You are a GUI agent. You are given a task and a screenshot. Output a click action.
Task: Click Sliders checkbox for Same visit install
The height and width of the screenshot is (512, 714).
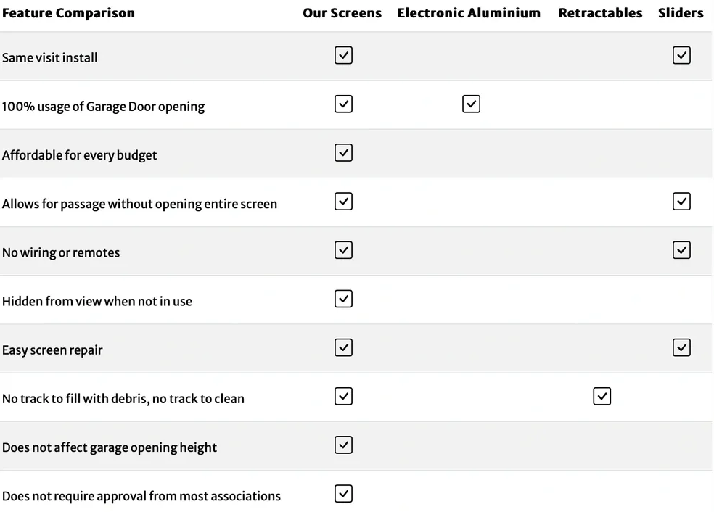tap(681, 56)
